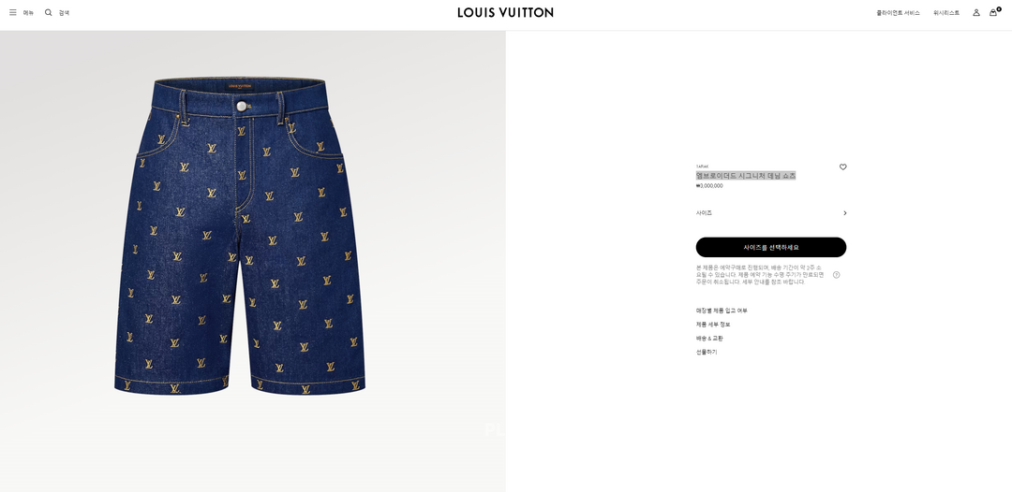Open the 사이즈 size selector row
The width and height of the screenshot is (1012, 492).
click(771, 213)
